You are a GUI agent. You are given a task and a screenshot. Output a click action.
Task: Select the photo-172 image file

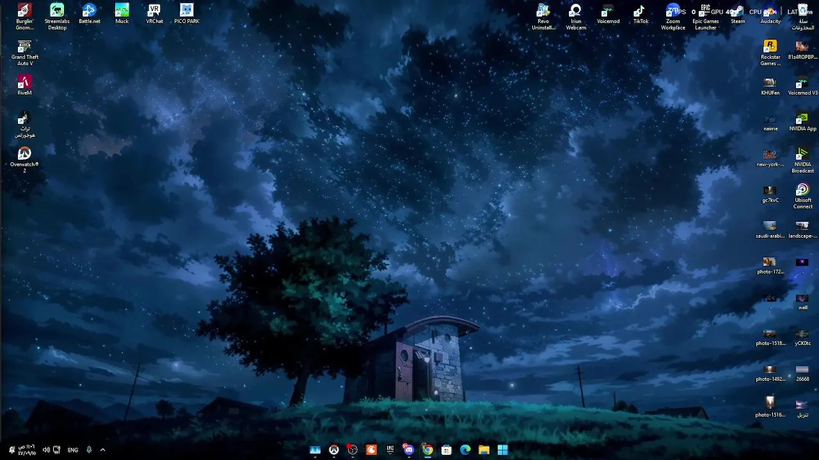click(x=770, y=264)
